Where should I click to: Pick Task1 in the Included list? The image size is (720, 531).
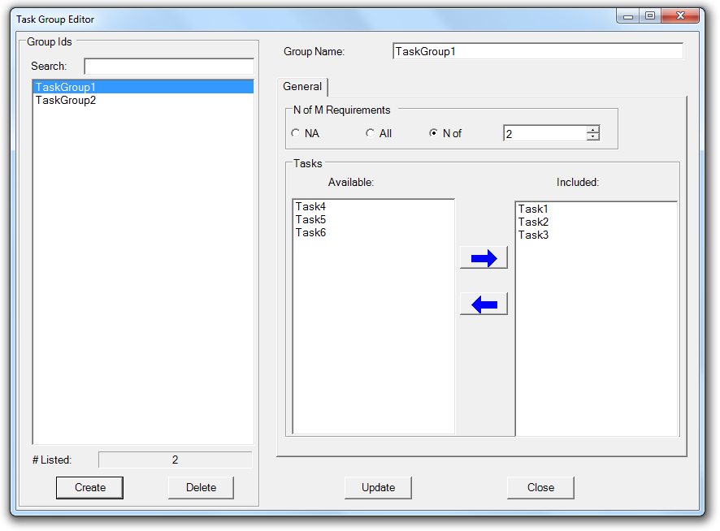[x=533, y=209]
